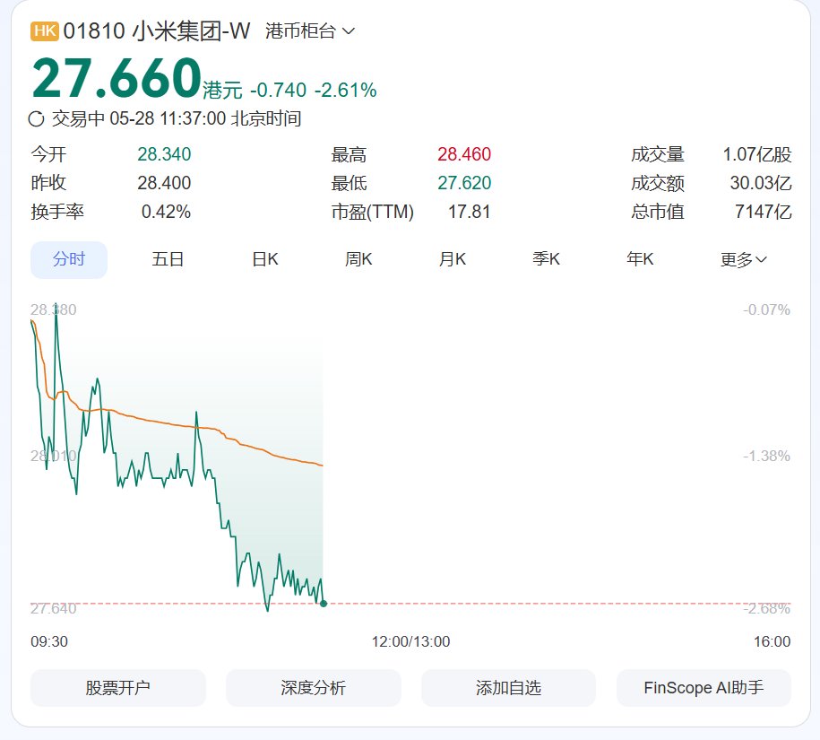The height and width of the screenshot is (740, 820).
Task: Open the 港币柜台 dropdown
Action: (310, 30)
